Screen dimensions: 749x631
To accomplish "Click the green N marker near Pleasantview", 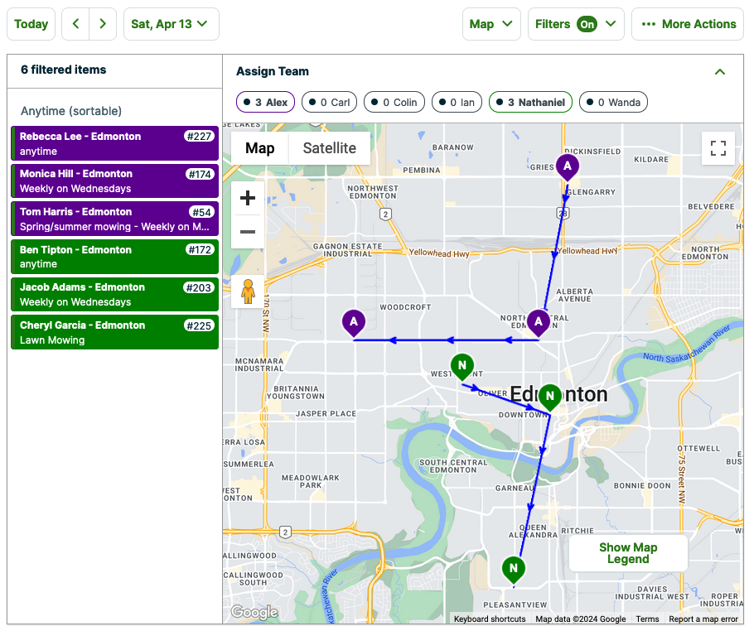I will 513,569.
